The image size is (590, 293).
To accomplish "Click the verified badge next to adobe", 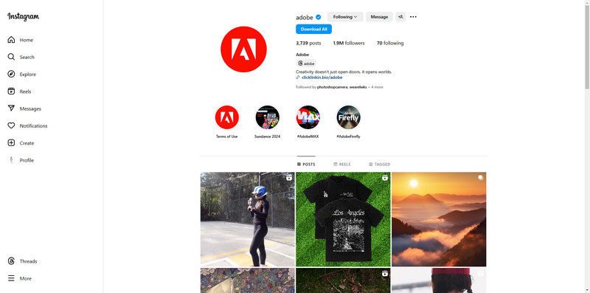I will 319,17.
